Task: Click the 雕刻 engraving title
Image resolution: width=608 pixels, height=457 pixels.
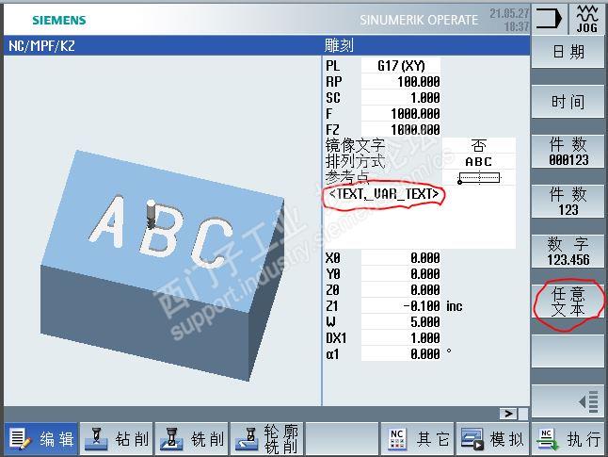Action: coord(339,46)
